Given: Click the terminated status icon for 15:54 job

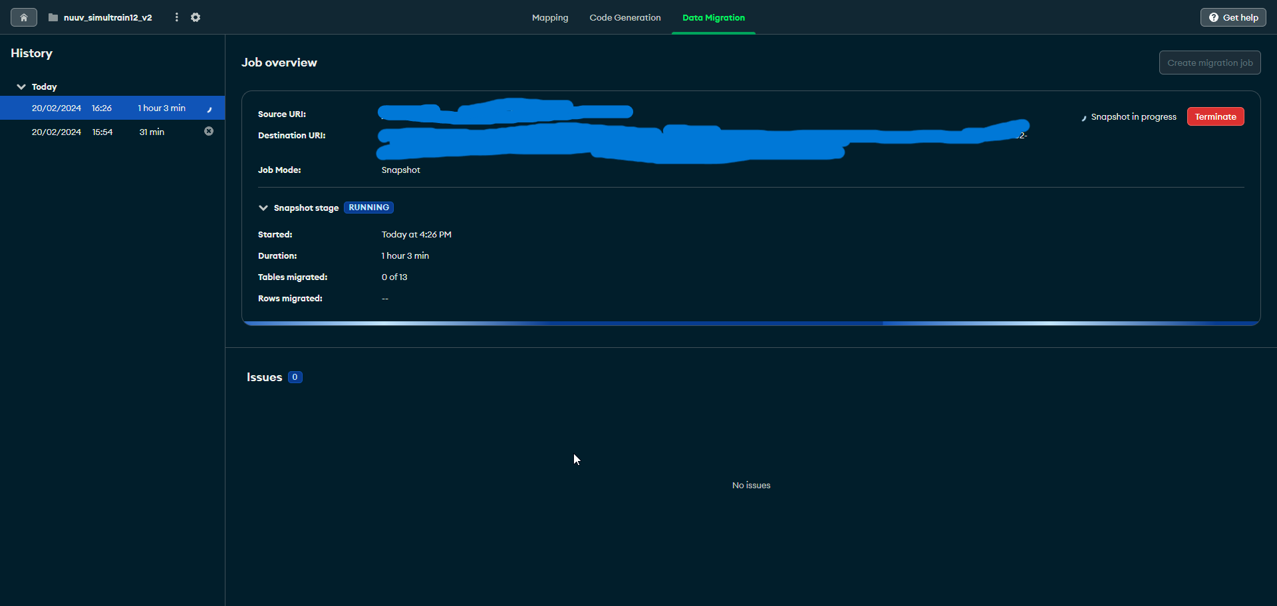Looking at the screenshot, I should (209, 132).
